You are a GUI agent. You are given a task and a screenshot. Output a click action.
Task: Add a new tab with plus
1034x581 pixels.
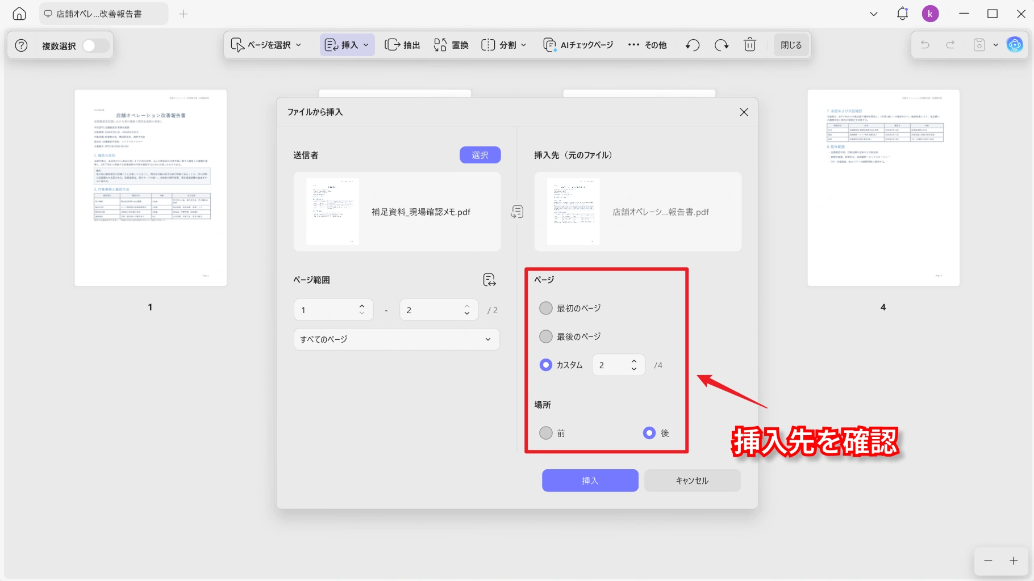(x=183, y=14)
